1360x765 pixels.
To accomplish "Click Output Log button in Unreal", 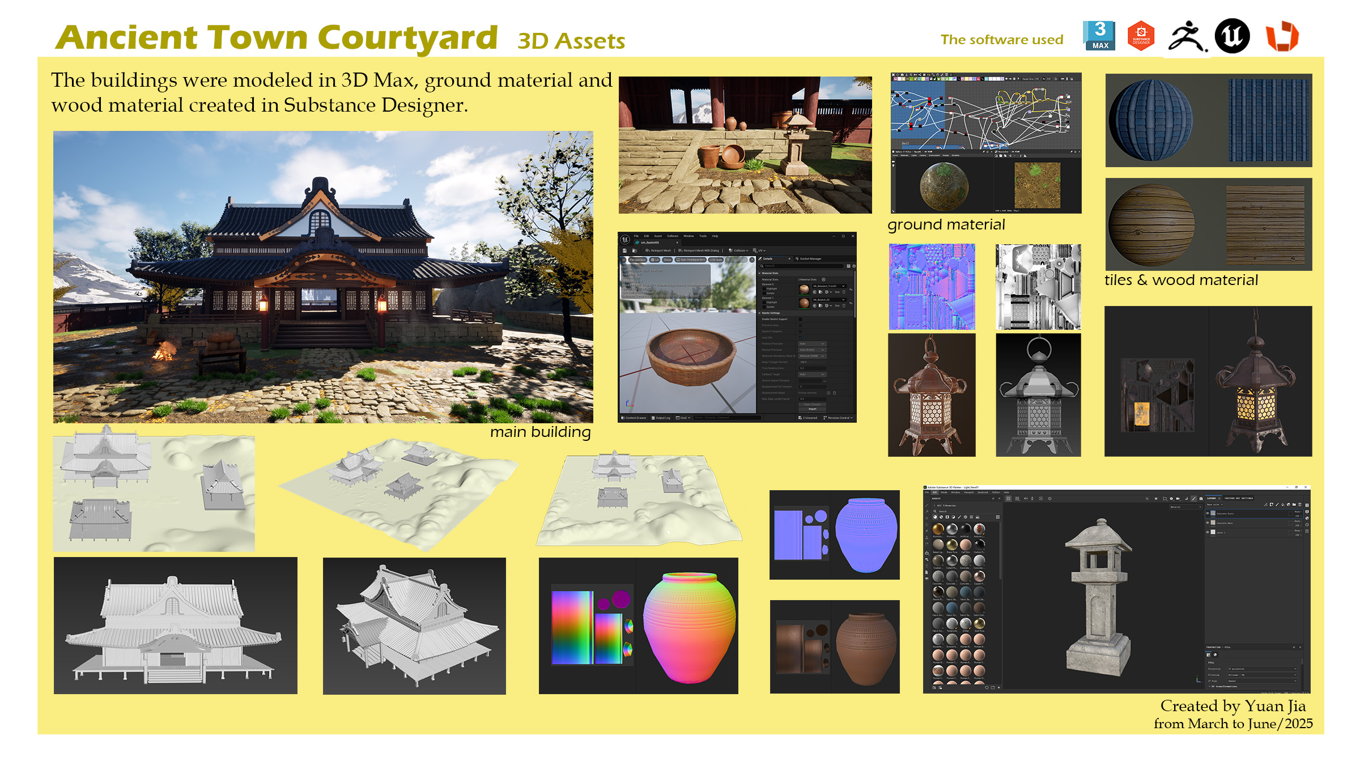I will 661,418.
